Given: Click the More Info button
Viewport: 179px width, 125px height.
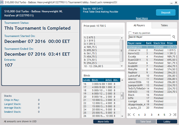Looking at the screenshot, I should [103, 122].
